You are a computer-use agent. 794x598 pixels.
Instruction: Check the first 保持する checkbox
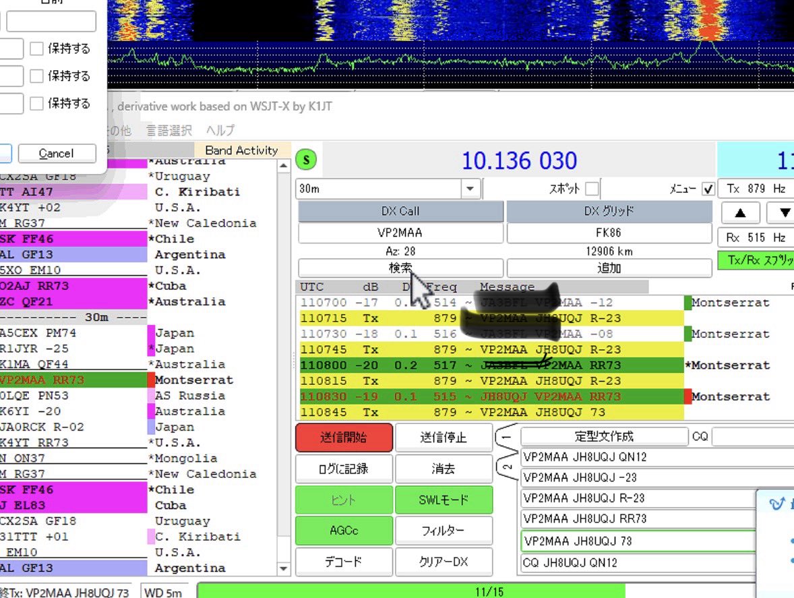point(36,49)
